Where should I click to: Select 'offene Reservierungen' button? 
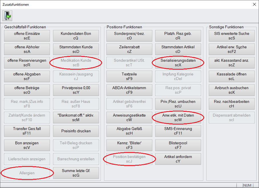27,63
